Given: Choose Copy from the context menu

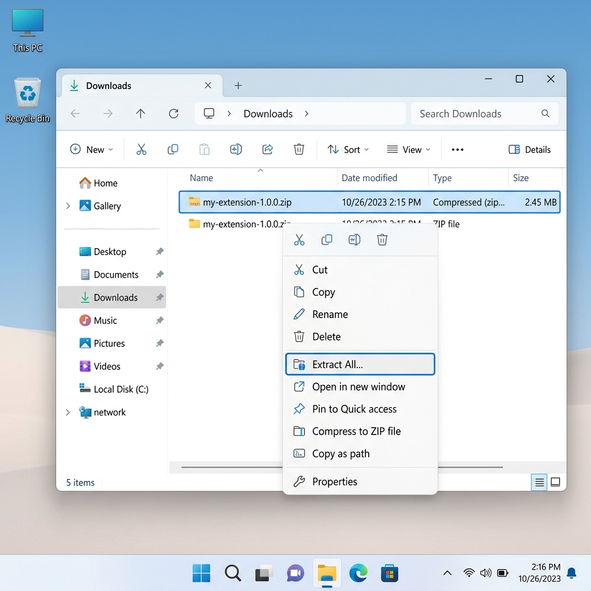Looking at the screenshot, I should (x=360, y=292).
